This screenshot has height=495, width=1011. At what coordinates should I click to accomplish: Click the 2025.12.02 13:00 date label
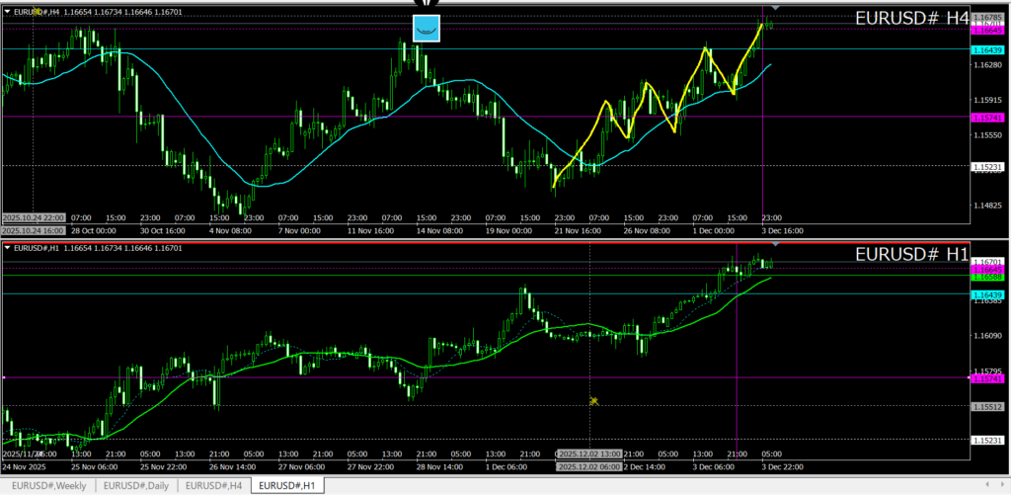[589, 454]
